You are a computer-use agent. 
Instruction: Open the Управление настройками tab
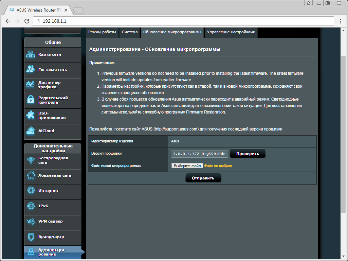point(231,32)
